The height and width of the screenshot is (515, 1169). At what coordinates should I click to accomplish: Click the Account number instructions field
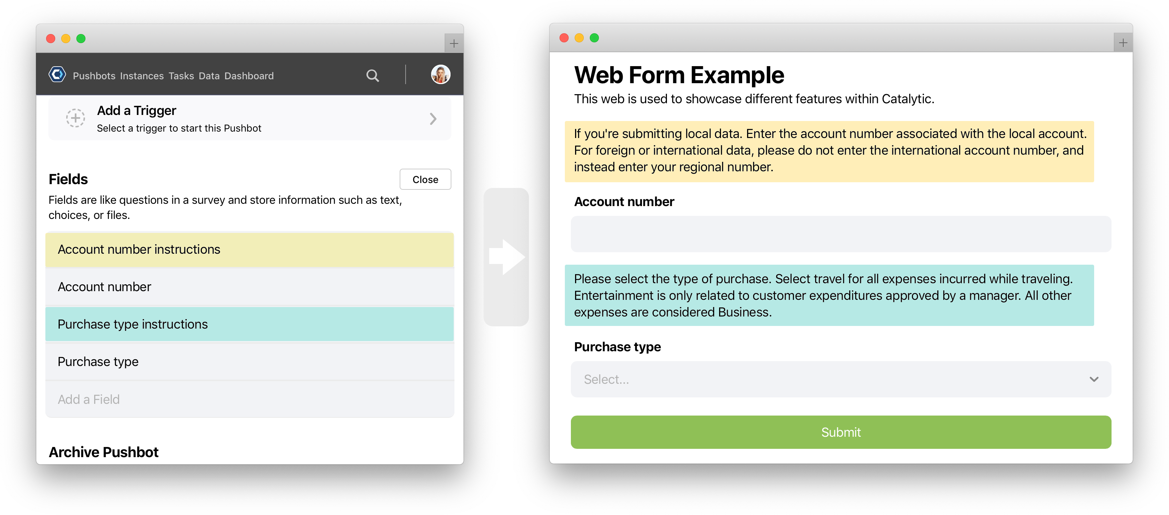point(251,250)
